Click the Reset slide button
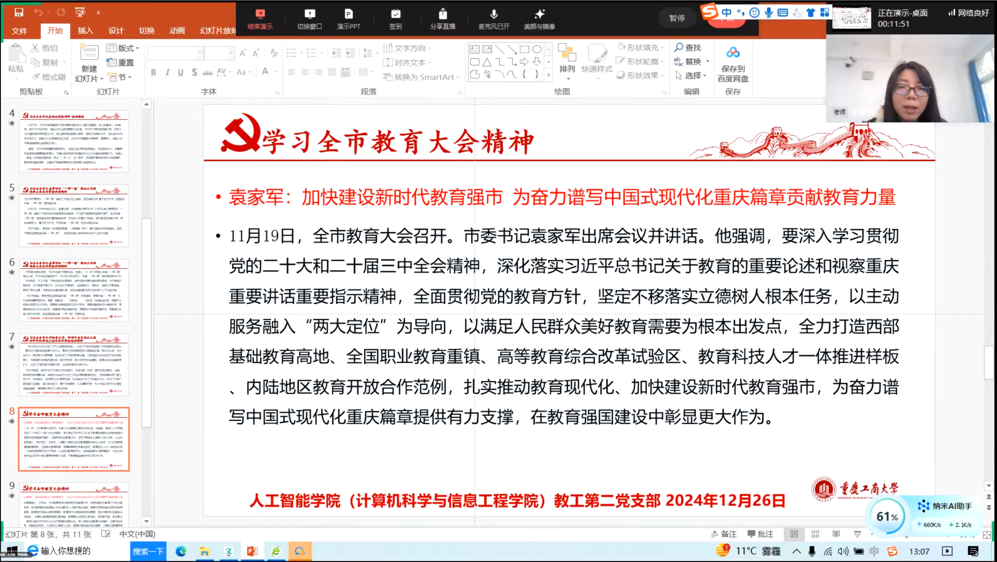The width and height of the screenshot is (997, 562). (x=121, y=62)
